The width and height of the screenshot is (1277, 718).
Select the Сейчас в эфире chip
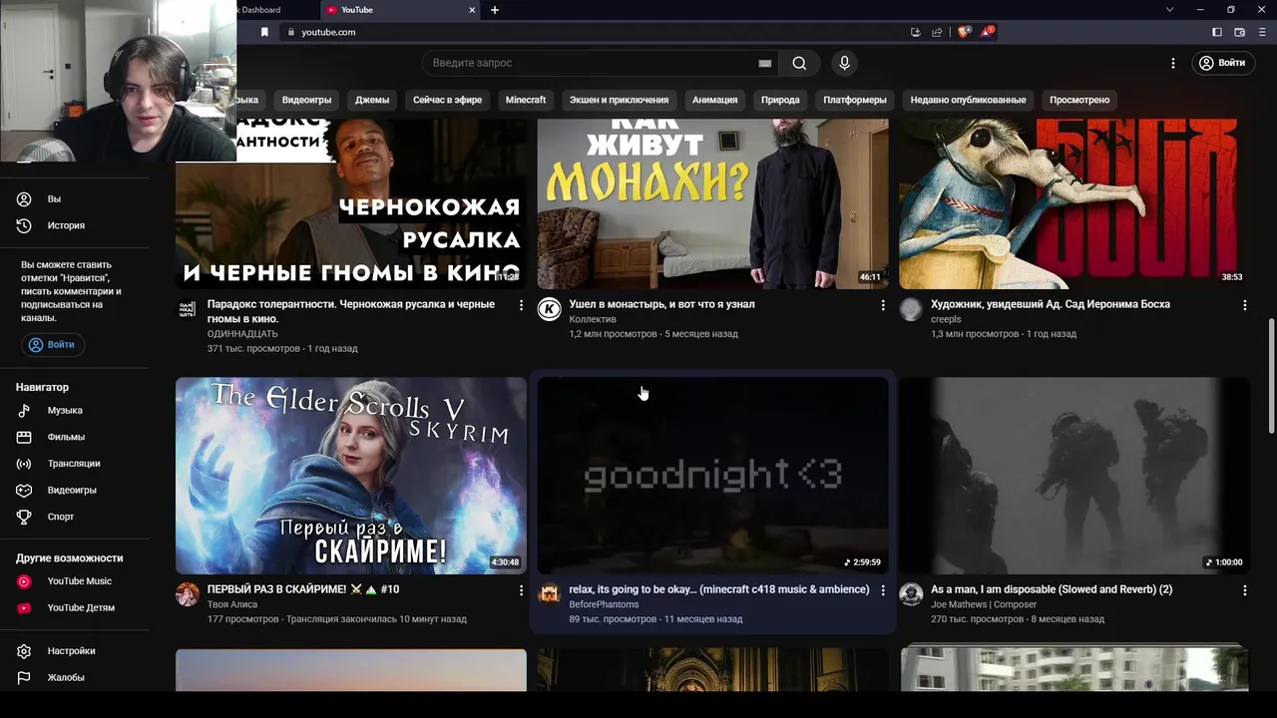[447, 100]
